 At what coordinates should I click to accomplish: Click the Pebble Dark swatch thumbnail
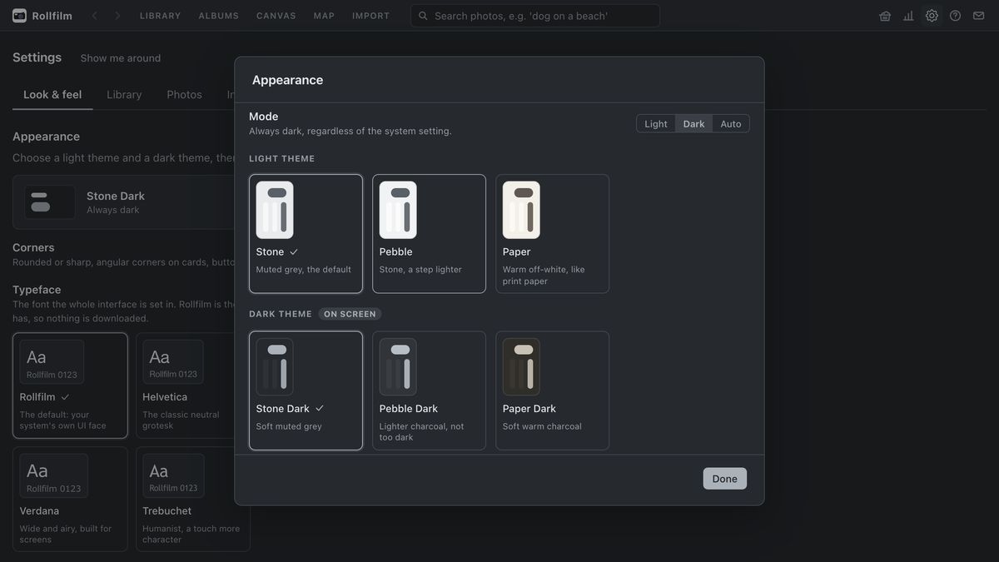tap(398, 367)
